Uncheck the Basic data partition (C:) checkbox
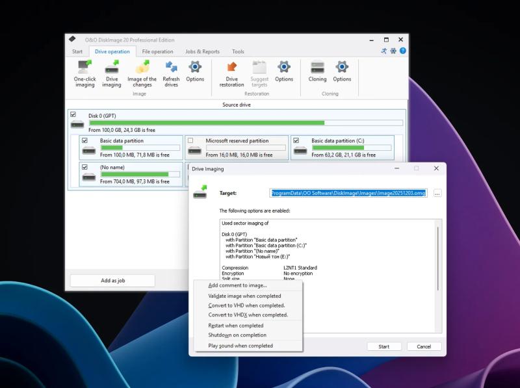520x388 pixels. pos(296,140)
